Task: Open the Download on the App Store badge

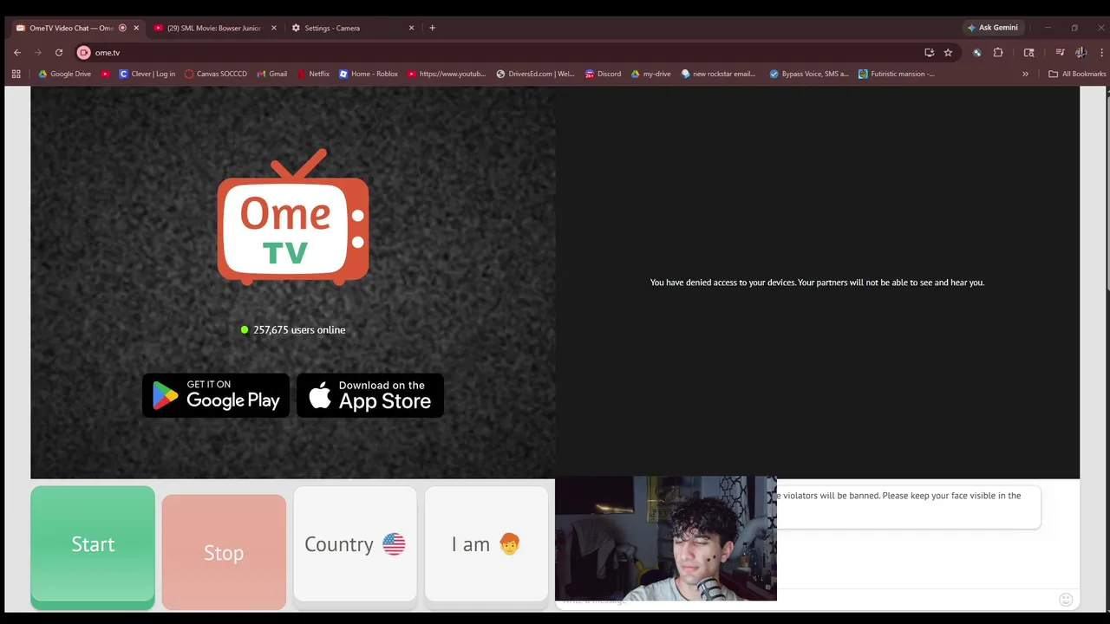Action: click(x=370, y=395)
